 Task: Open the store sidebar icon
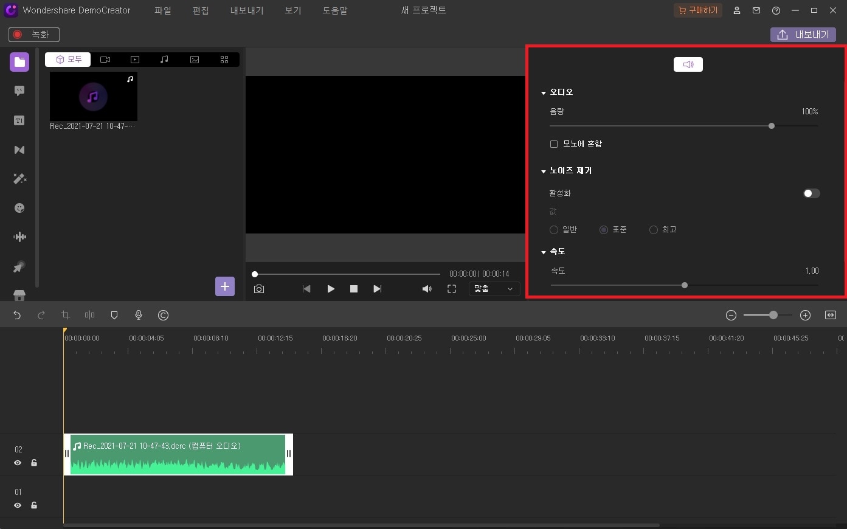coord(19,295)
